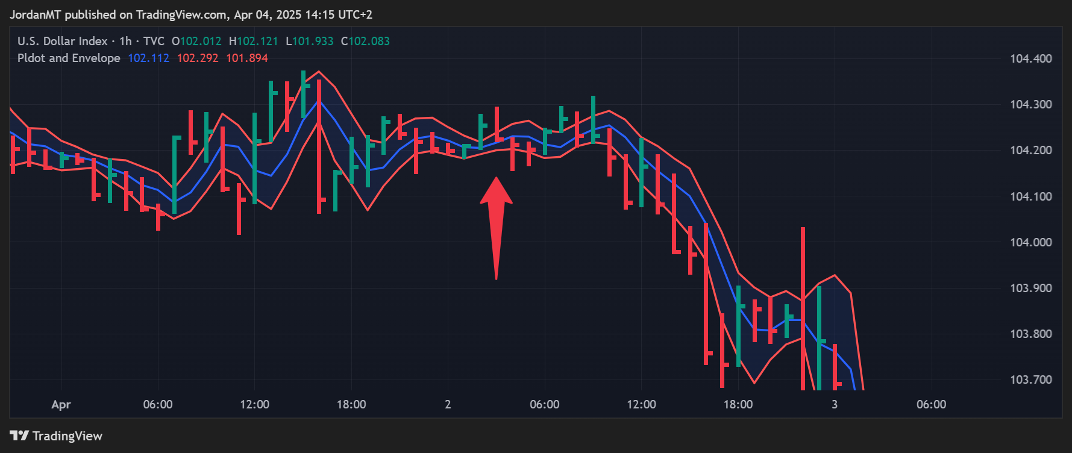The image size is (1072, 453).
Task: Click the "Pldot and Envelope" indicator label
Action: pos(69,58)
